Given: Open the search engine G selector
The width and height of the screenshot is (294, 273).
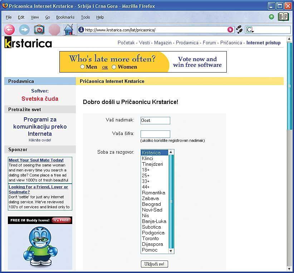Looking at the screenshot, I should click(250, 30).
